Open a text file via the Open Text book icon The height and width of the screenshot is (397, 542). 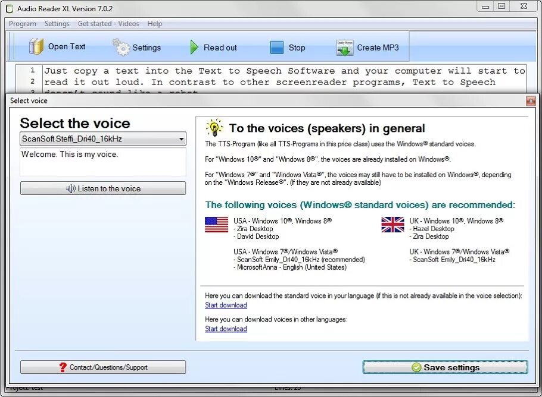click(x=36, y=46)
